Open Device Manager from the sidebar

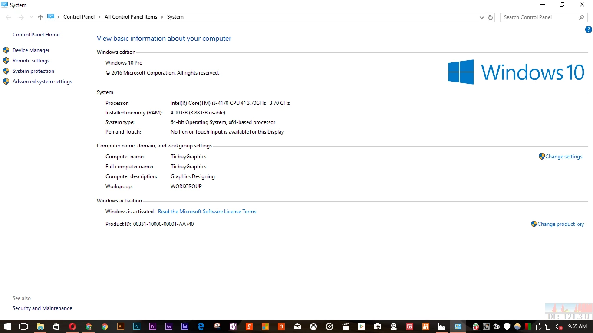tap(31, 50)
